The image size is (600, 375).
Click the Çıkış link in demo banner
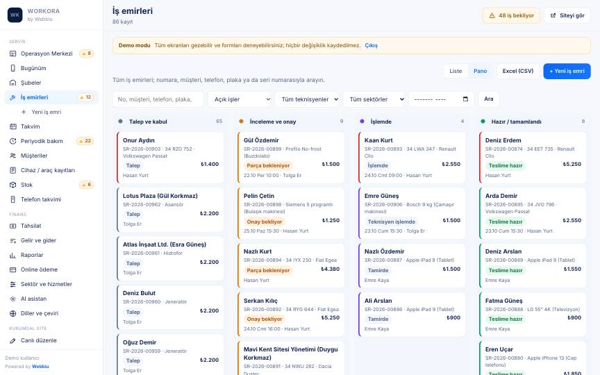point(371,46)
